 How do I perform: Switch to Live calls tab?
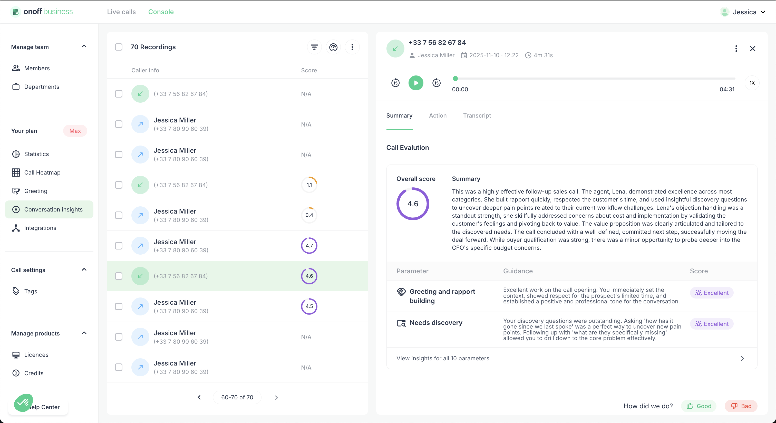(x=121, y=12)
